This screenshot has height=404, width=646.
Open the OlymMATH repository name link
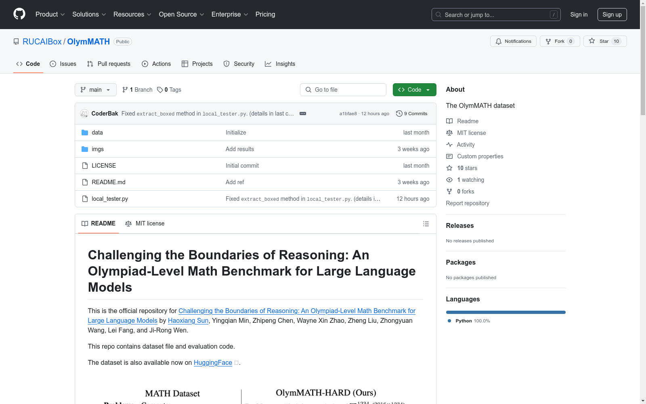pos(88,42)
